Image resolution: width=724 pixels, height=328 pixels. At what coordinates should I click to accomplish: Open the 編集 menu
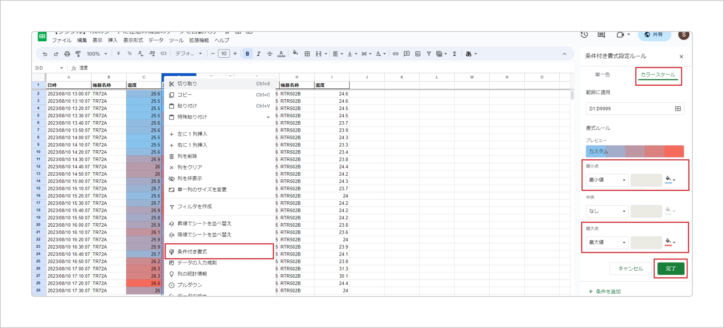pyautogui.click(x=82, y=40)
